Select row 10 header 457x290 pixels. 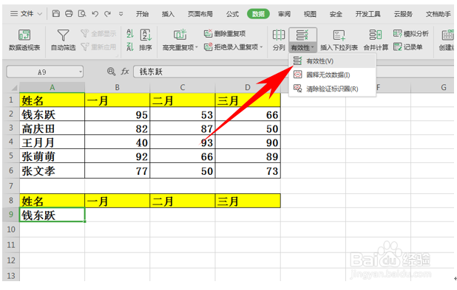11,229
